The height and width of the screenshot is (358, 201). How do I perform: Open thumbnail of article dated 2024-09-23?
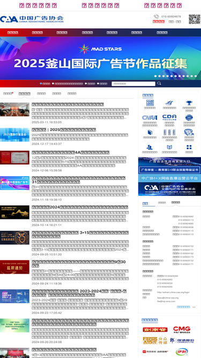coord(14,296)
